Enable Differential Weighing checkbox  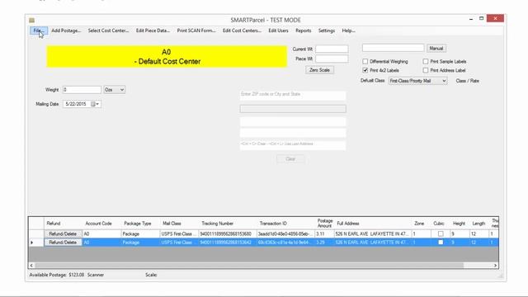(365, 62)
